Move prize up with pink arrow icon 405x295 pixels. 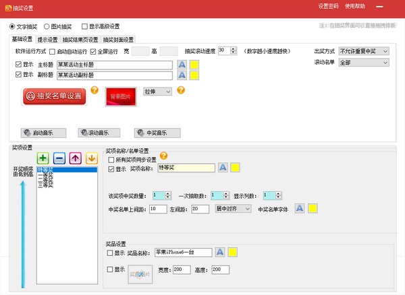(x=76, y=158)
